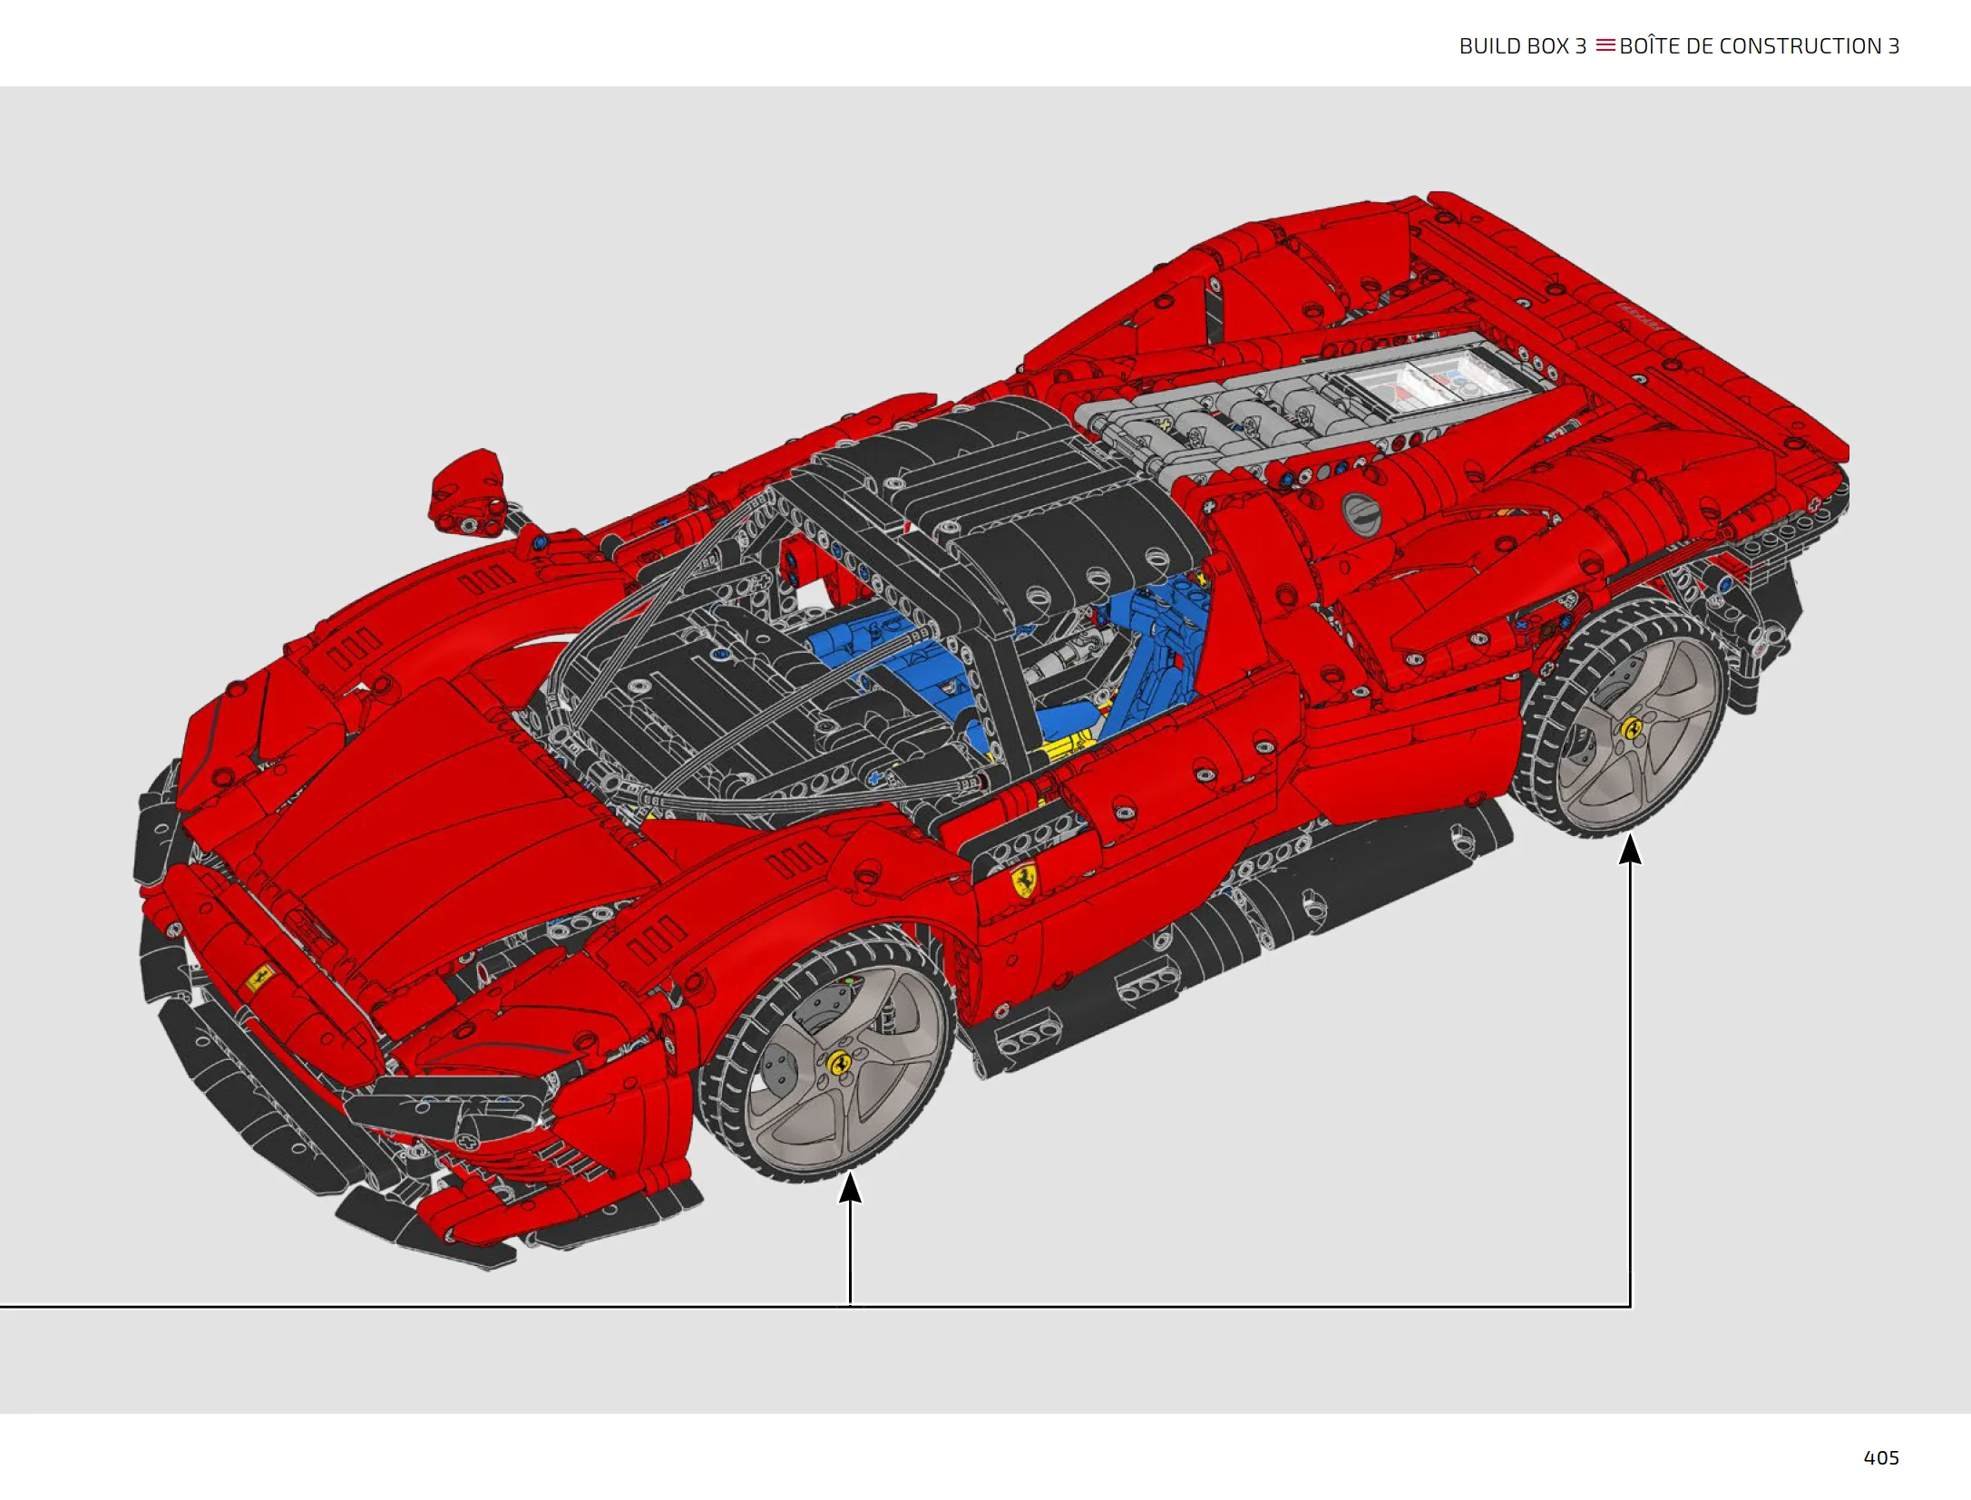The width and height of the screenshot is (1971, 1500).
Task: Click the yellow center cap of the front wheel
Action: point(840,1062)
